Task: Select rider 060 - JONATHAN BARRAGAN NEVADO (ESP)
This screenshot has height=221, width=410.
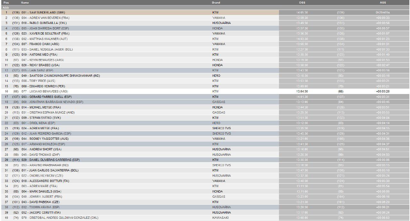Action: 52,102
